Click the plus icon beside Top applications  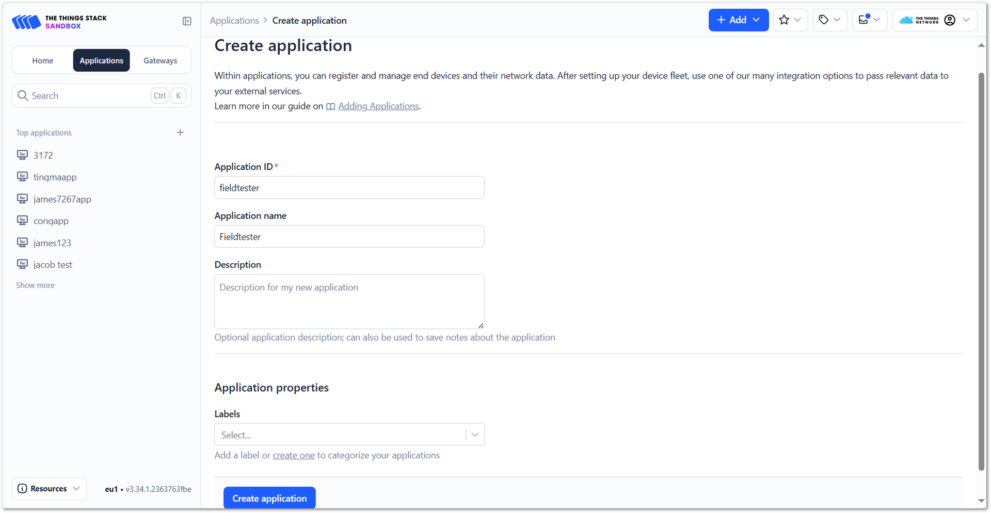click(x=180, y=132)
